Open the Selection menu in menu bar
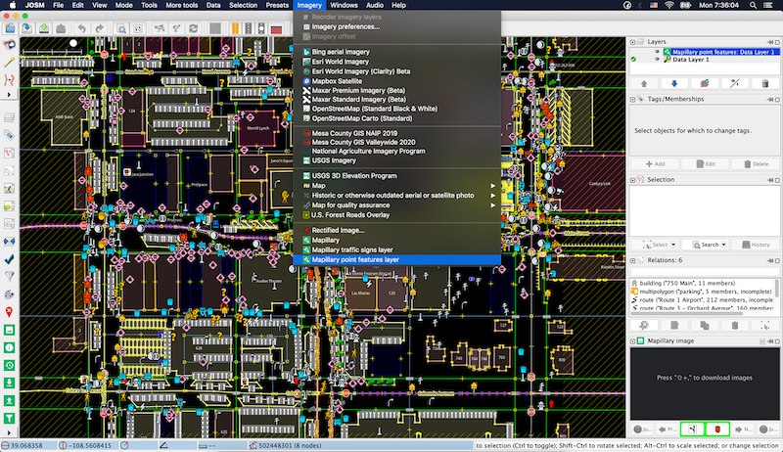The height and width of the screenshot is (452, 783). tap(243, 5)
